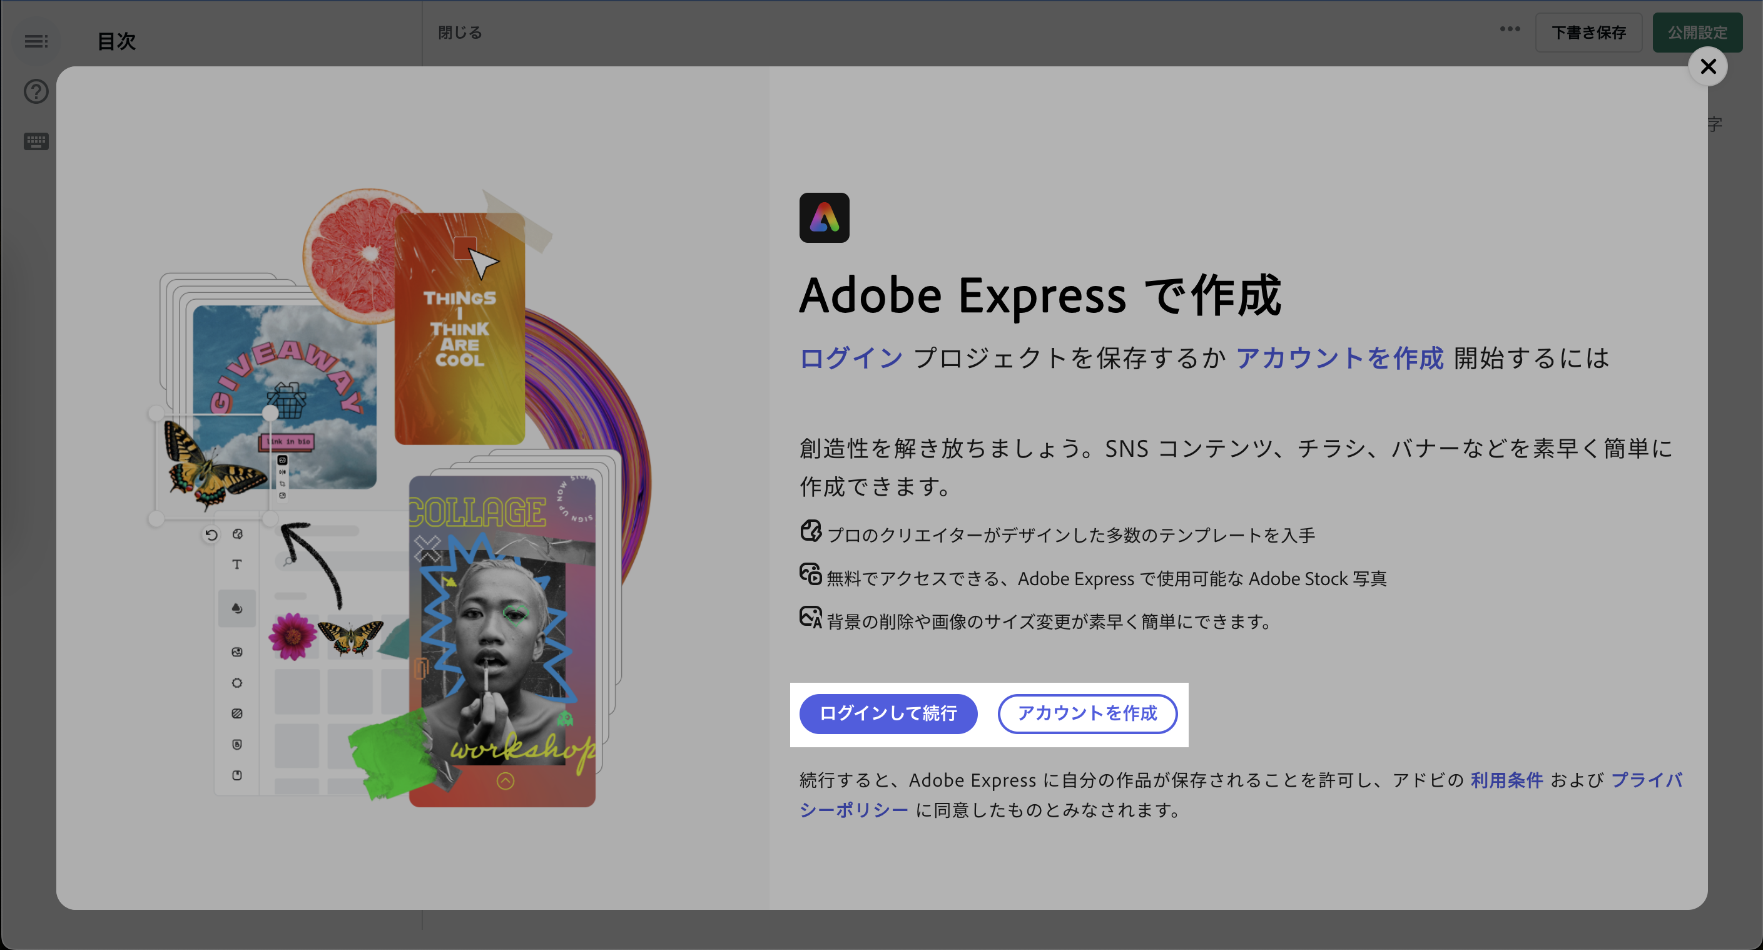This screenshot has height=950, width=1763.
Task: Open the ログイン link in subtitle
Action: (x=851, y=358)
